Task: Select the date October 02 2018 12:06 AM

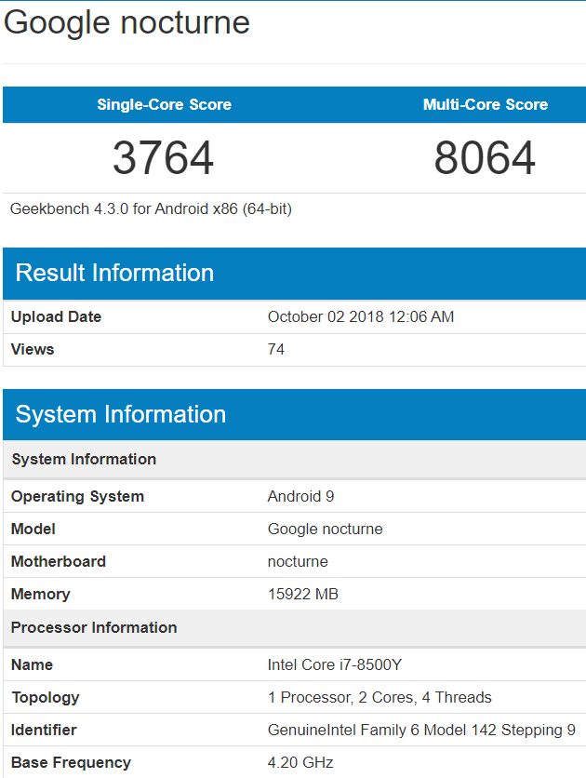Action: pos(360,316)
